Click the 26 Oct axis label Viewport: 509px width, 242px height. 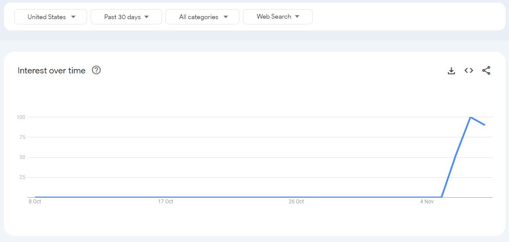tap(296, 202)
